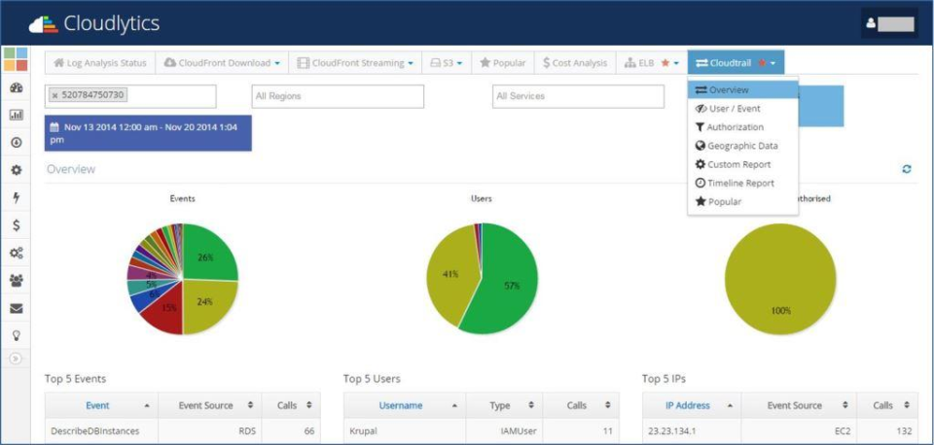This screenshot has height=445, width=934.
Task: Select Popular in Cloudtrail dropdown menu
Action: (742, 202)
